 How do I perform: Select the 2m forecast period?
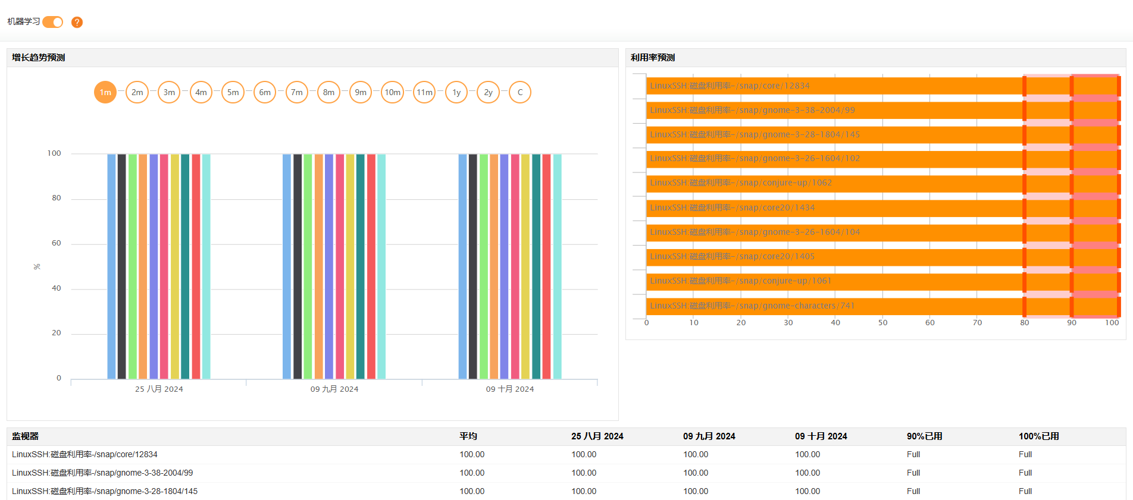137,92
